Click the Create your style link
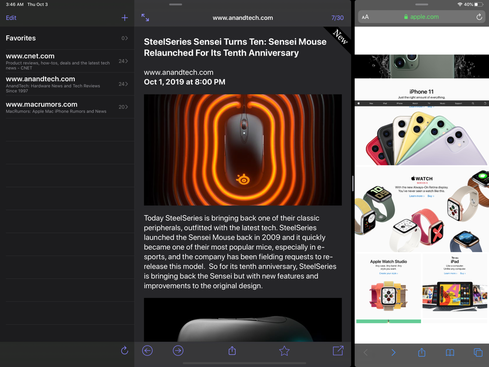Screen dimensions: 489x367 pyautogui.click(x=388, y=274)
